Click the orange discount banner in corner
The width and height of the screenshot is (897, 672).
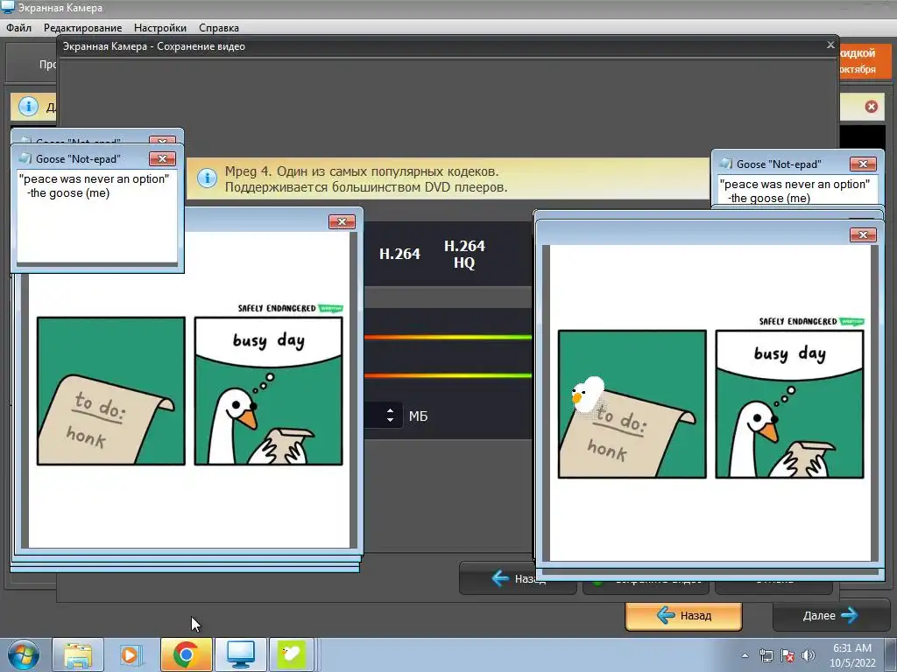(865, 60)
